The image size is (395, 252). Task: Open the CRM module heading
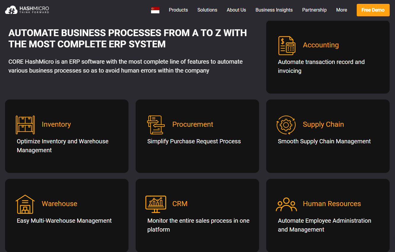click(180, 204)
